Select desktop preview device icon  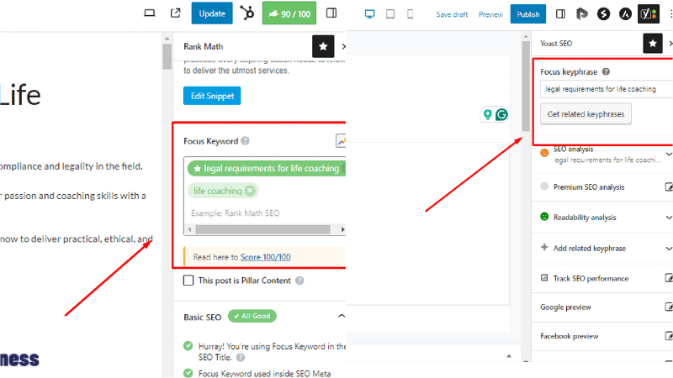[369, 14]
